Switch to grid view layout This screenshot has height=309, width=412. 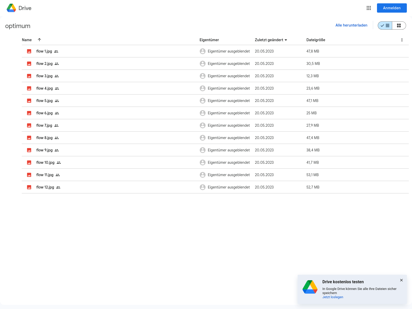[x=399, y=25]
